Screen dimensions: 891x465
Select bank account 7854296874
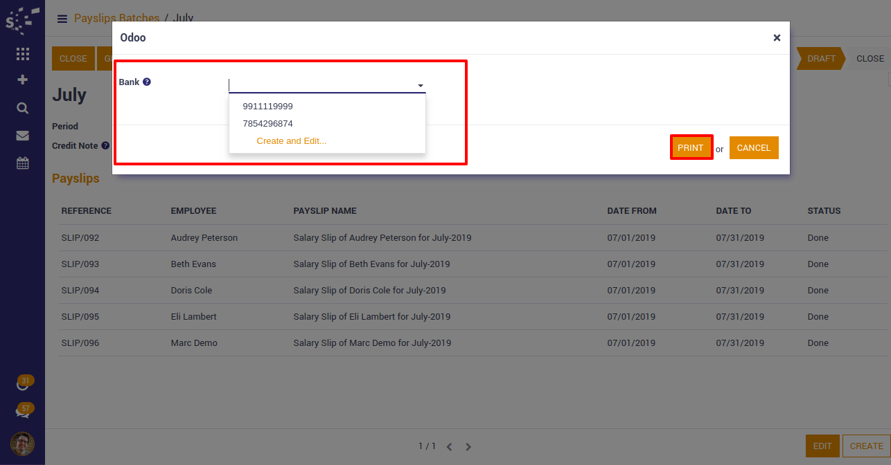(x=267, y=124)
